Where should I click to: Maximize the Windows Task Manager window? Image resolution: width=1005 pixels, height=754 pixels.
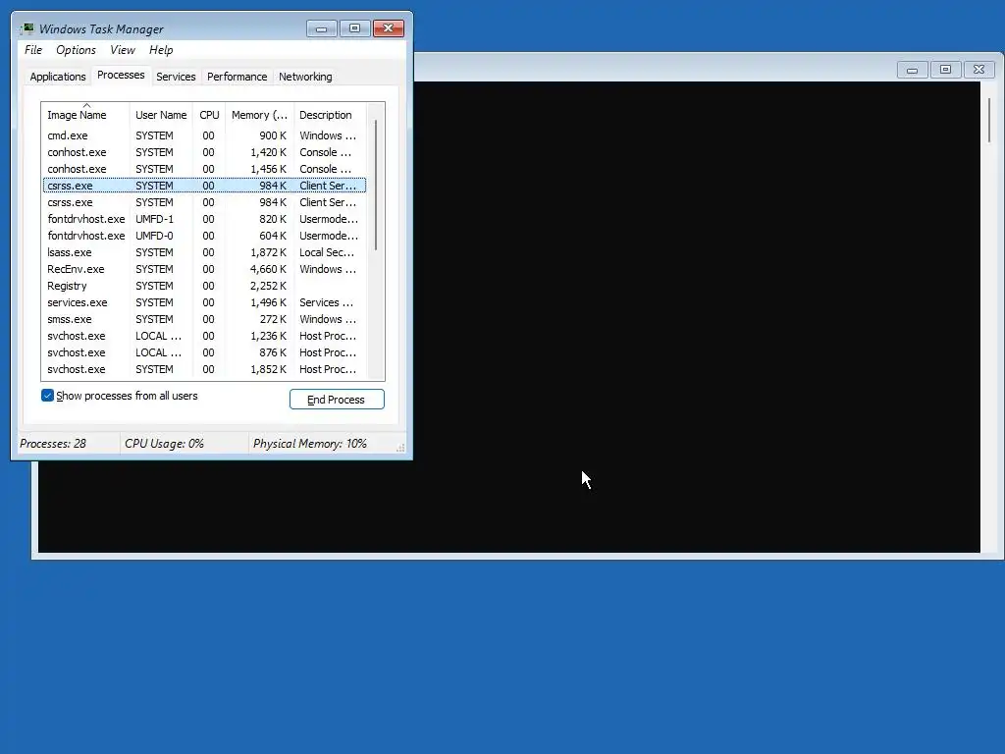click(354, 28)
